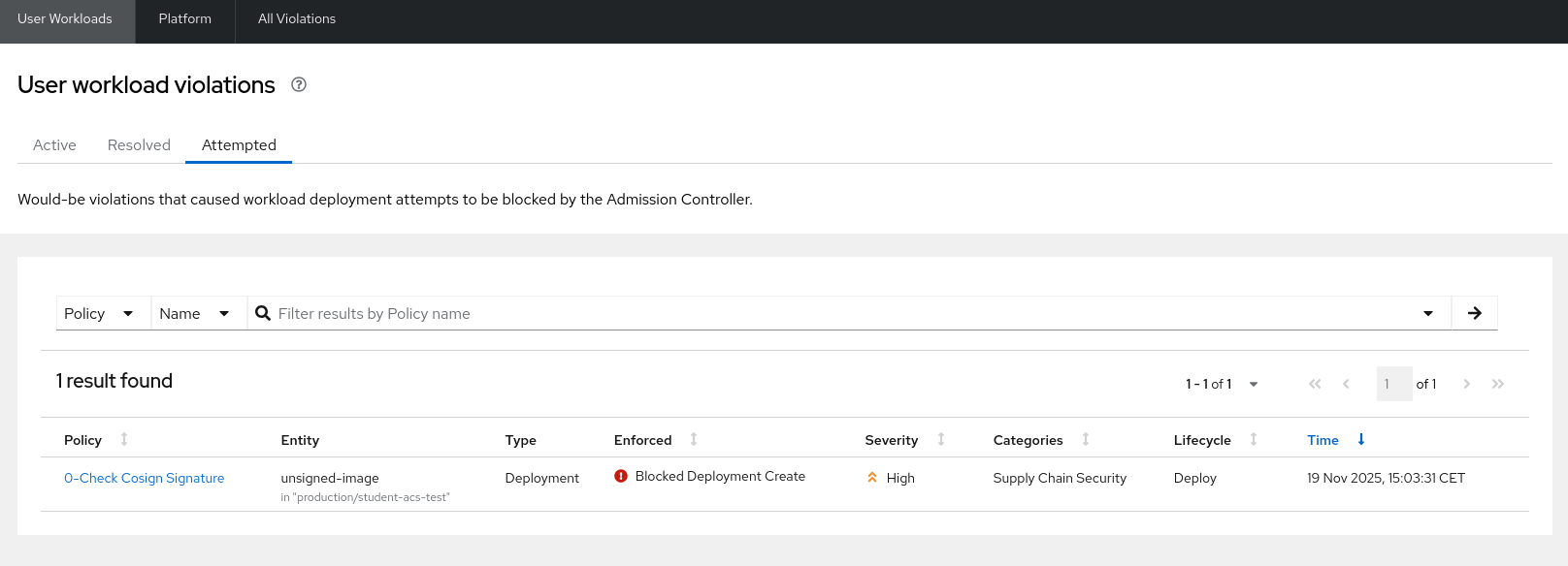Expand the filter suggestions caret
The width and height of the screenshot is (1568, 566).
[x=1427, y=313]
